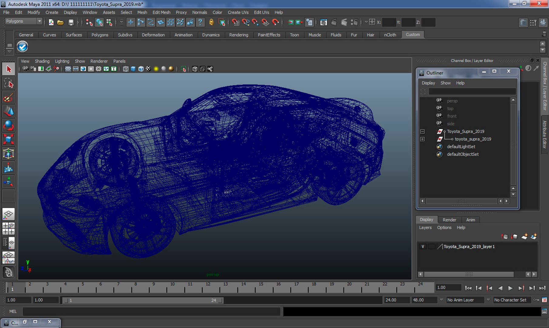
Task: Play animation backwards
Action: pyautogui.click(x=500, y=288)
